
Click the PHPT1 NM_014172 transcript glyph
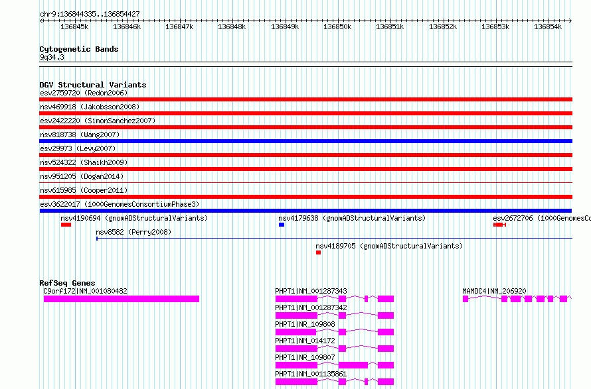point(335,349)
